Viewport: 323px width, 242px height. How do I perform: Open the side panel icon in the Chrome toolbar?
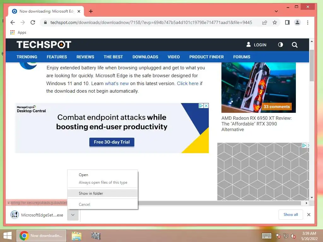[x=287, y=22]
